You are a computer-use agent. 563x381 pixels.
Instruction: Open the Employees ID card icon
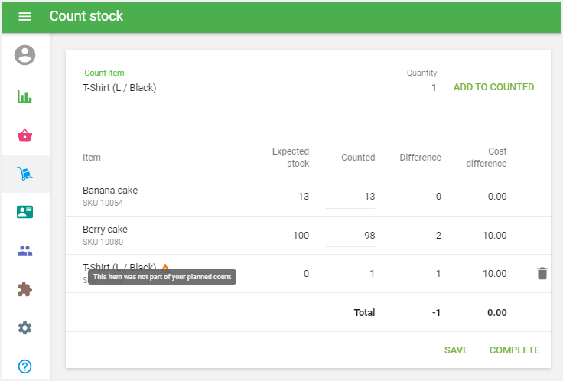(x=25, y=212)
